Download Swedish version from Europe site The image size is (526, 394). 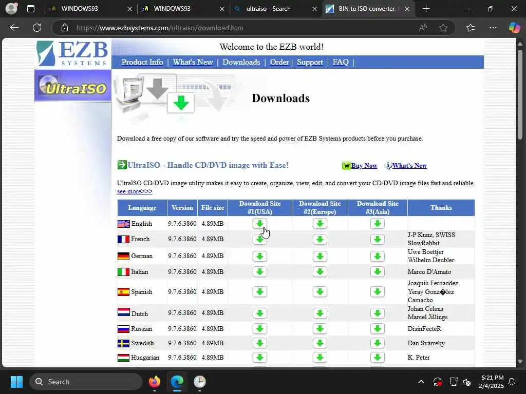coord(320,343)
